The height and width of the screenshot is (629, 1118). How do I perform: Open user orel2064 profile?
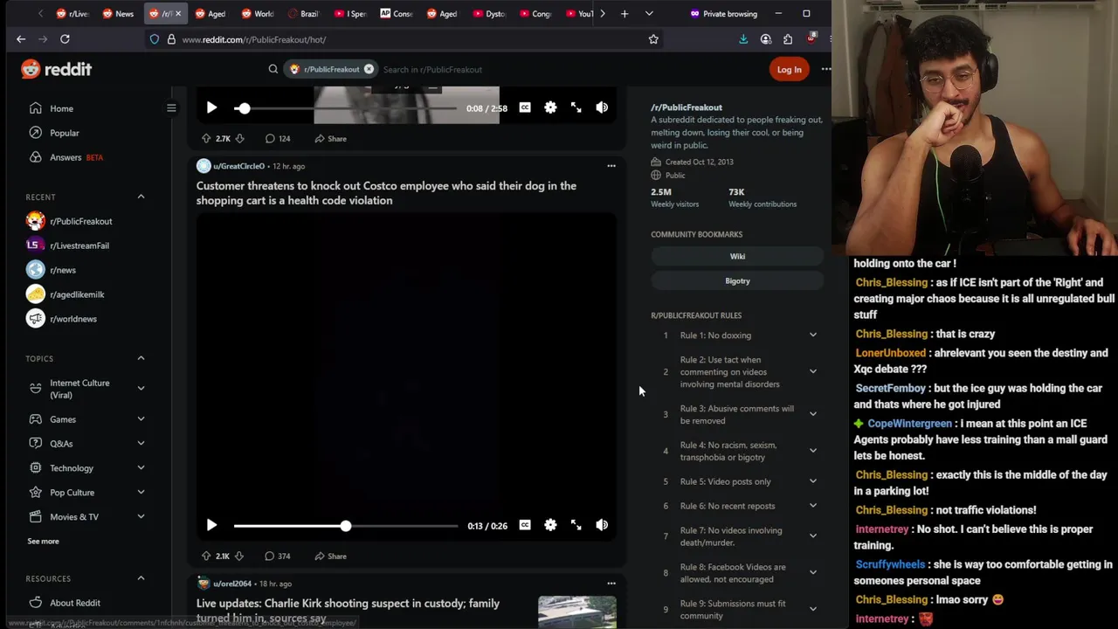(231, 584)
